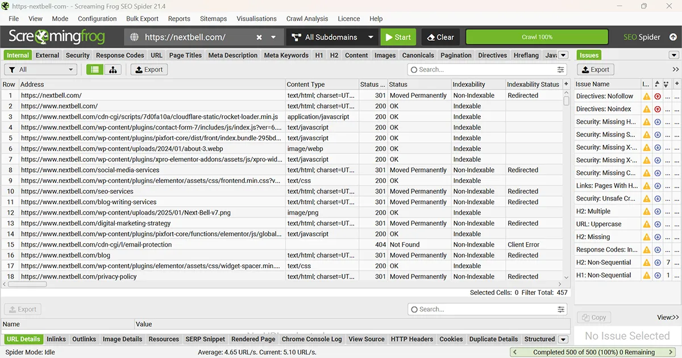Open the Crawl Analysis menu
This screenshot has height=358, width=682.
[x=307, y=18]
